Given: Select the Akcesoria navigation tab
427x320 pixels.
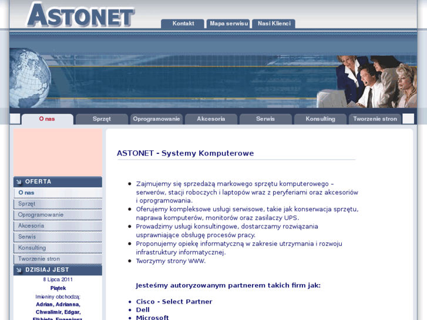Looking at the screenshot, I should point(211,119).
